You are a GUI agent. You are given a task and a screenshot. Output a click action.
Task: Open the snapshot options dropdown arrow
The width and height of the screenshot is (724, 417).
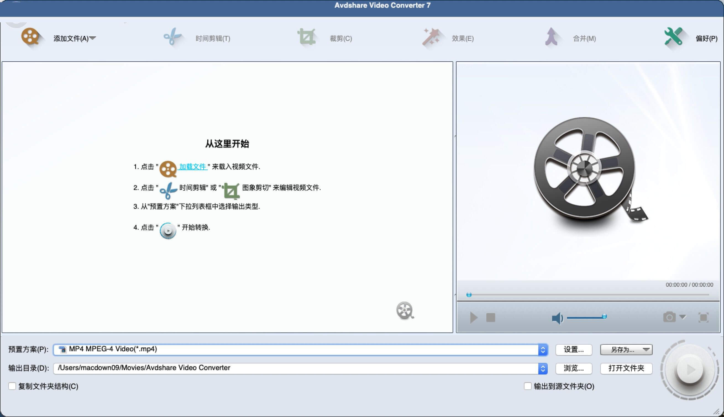point(683,317)
